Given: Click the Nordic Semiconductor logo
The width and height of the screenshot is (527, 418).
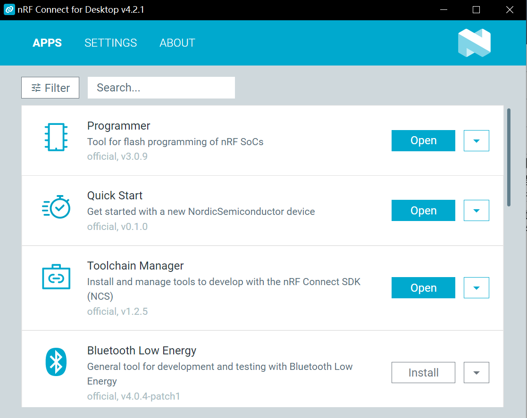Looking at the screenshot, I should (x=474, y=42).
